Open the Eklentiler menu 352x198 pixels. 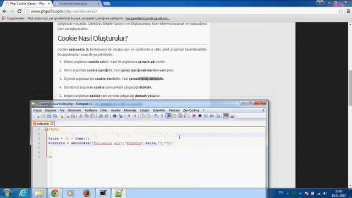[159, 110]
